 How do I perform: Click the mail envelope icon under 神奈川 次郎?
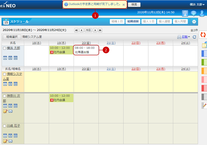10,111
